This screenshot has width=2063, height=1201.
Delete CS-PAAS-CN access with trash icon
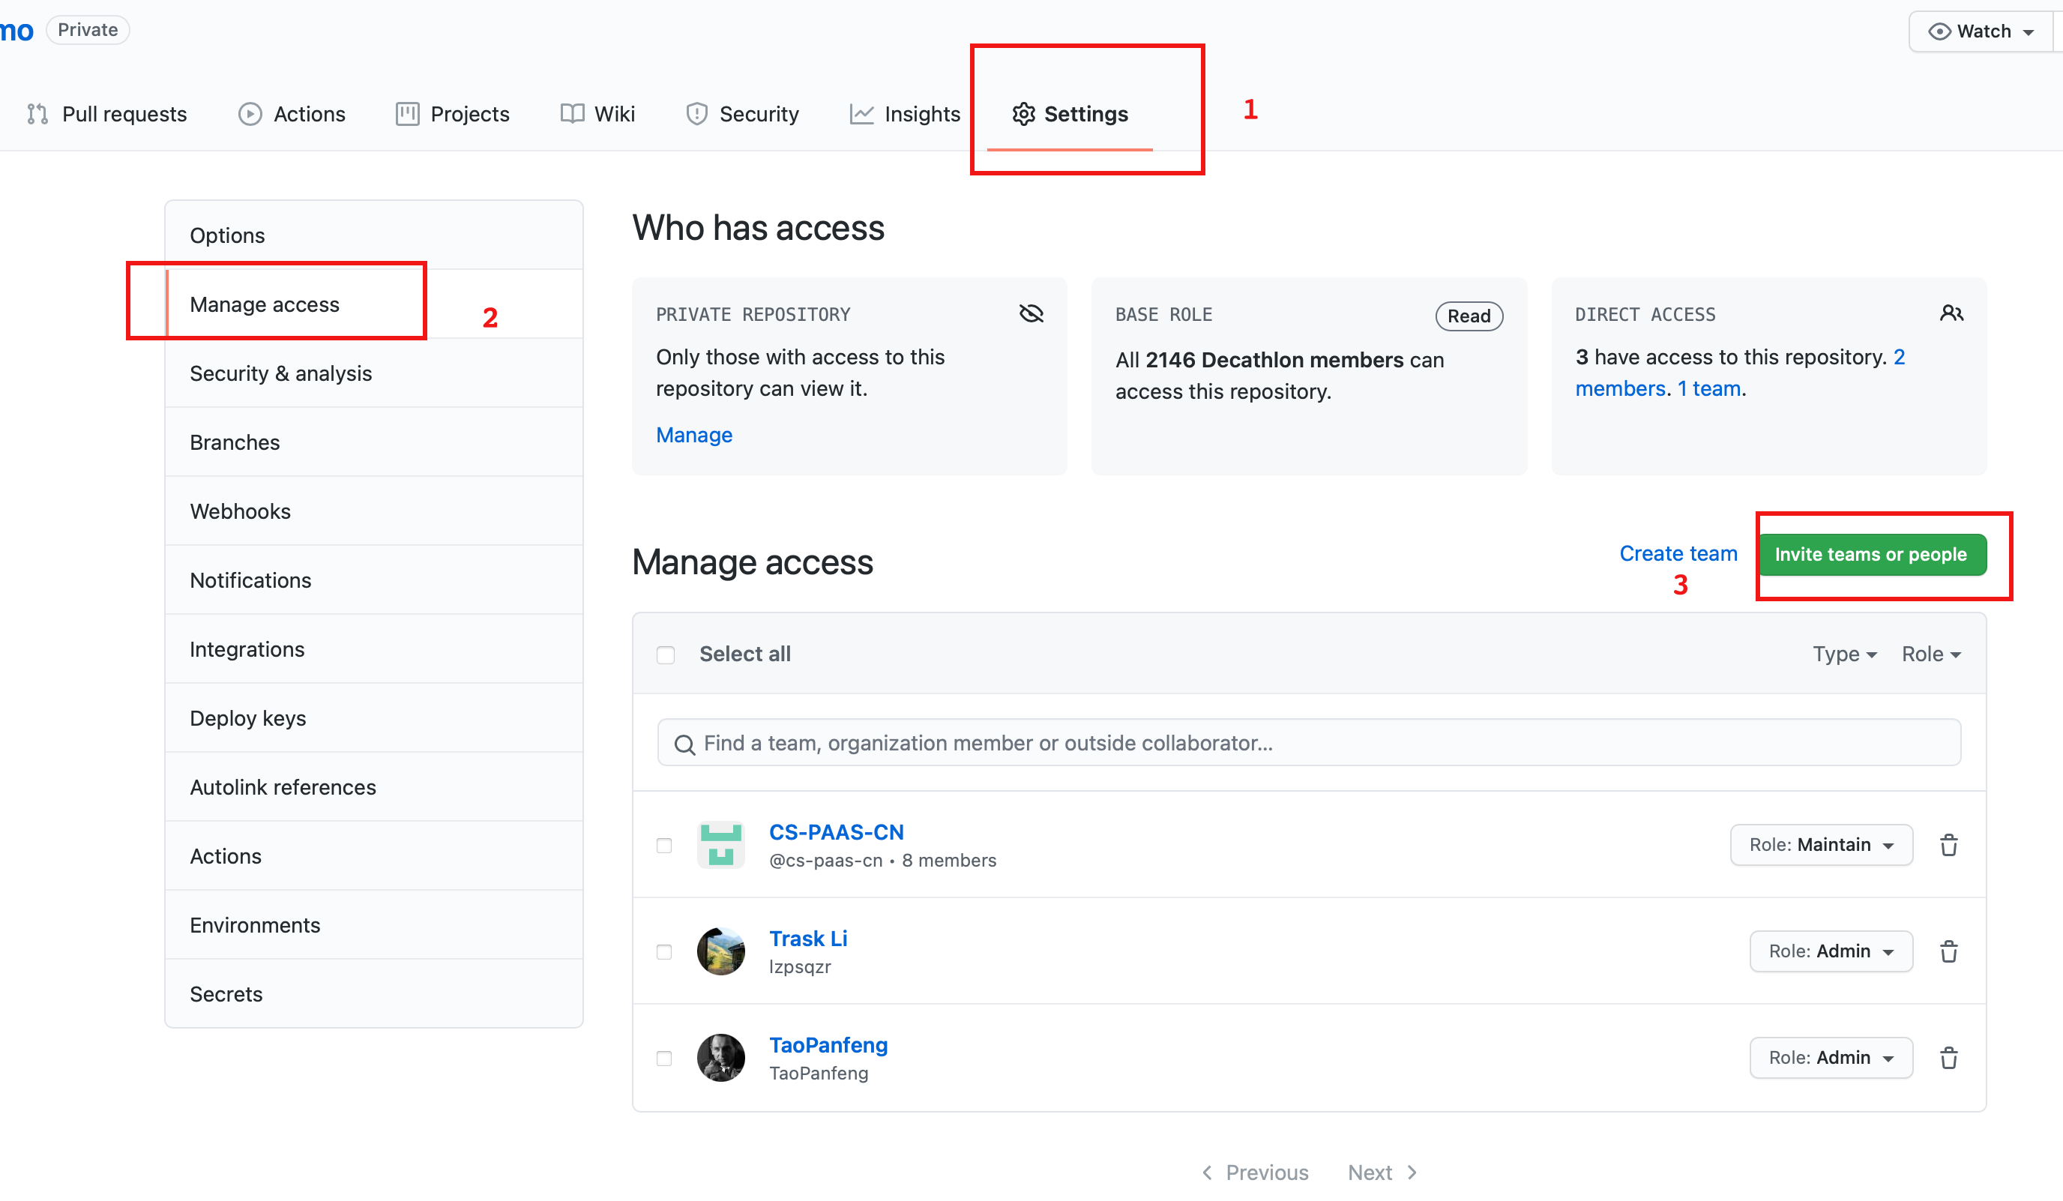pos(1948,845)
